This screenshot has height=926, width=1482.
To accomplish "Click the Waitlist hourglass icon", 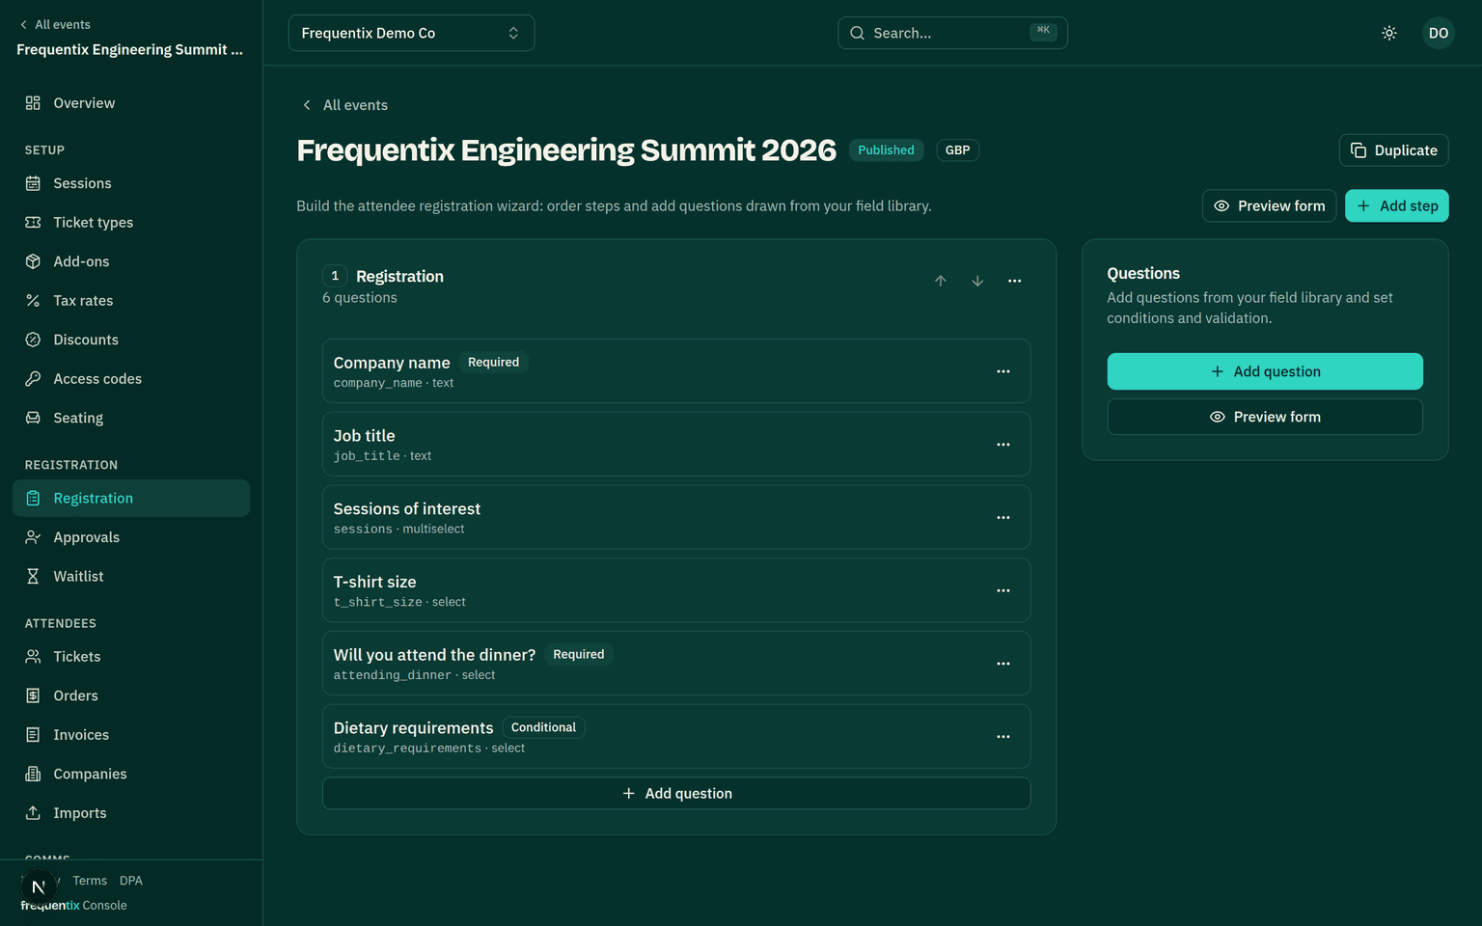I will tap(33, 576).
